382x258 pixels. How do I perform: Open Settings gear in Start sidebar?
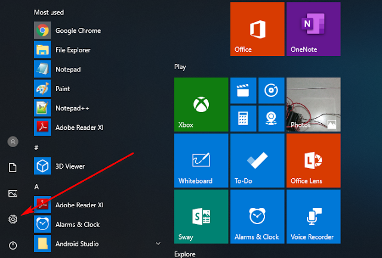pos(13,219)
